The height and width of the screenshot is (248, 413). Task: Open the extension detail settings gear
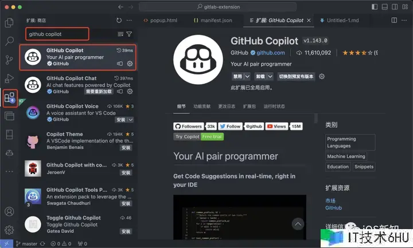tap(322, 77)
